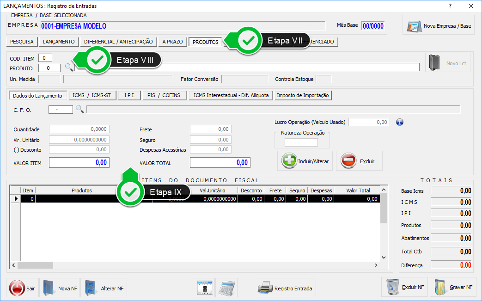This screenshot has height=301, width=482.
Task: Click the Gravar NF save button
Action: [453, 287]
